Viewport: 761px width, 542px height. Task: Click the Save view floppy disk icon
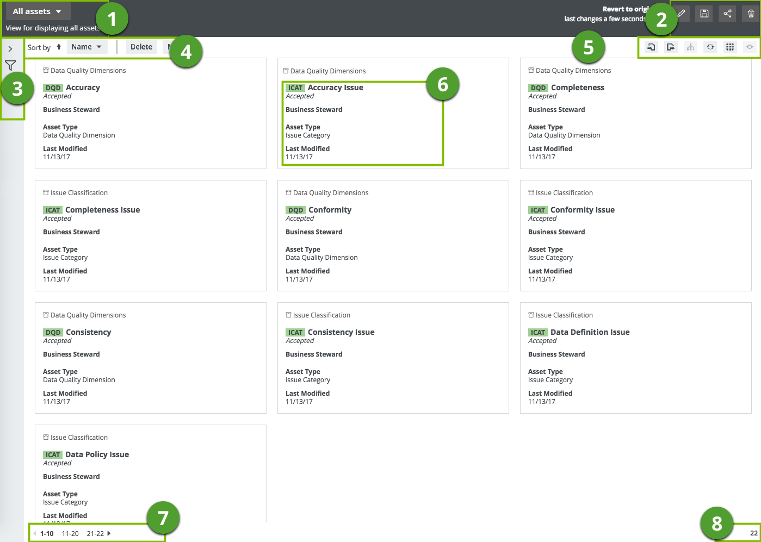point(704,14)
